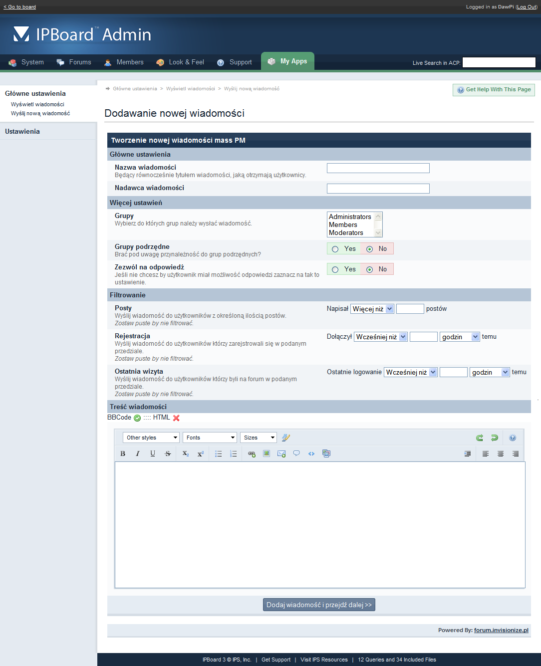
Task: Click Dodaj wiadomość i przejdź dalej button
Action: [319, 605]
